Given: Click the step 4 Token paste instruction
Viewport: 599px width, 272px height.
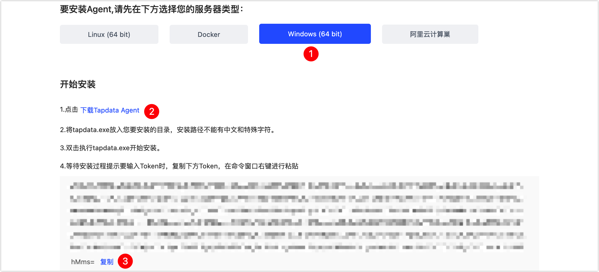Looking at the screenshot, I should pyautogui.click(x=179, y=166).
